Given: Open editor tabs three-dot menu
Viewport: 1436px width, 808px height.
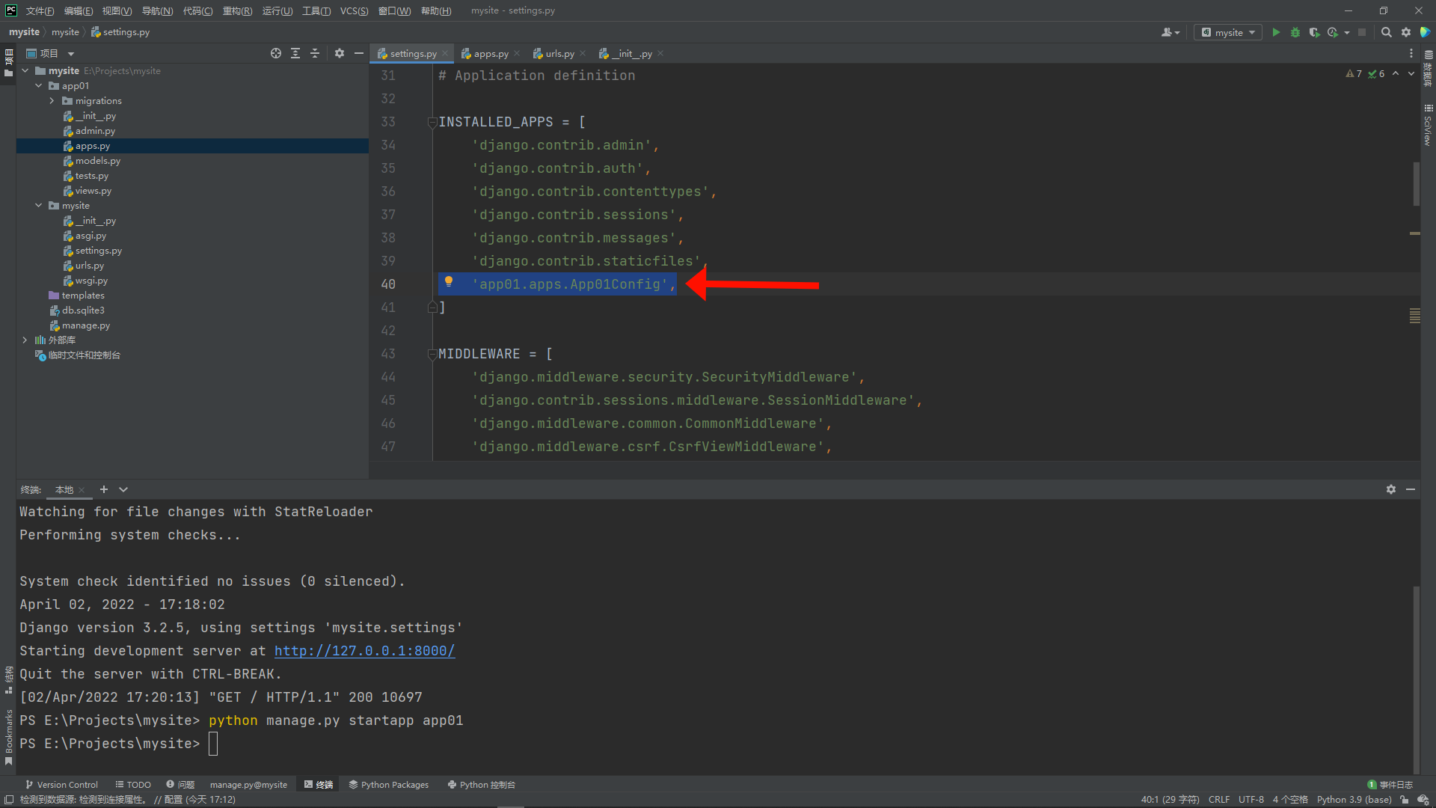Looking at the screenshot, I should [x=1411, y=53].
